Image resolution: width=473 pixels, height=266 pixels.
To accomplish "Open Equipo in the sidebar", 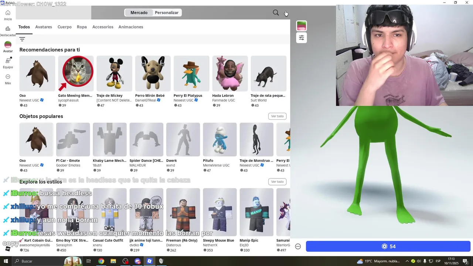I will tap(8, 63).
